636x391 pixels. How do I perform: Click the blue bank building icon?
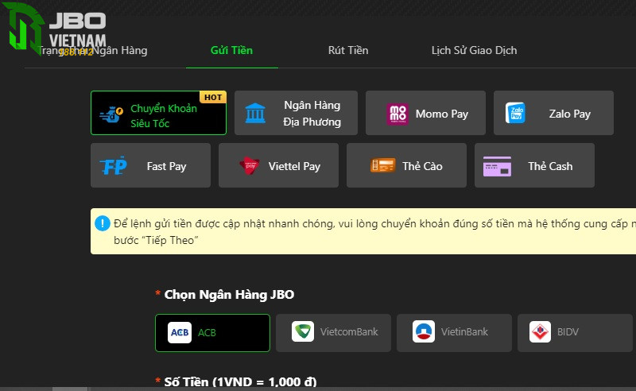pyautogui.click(x=255, y=113)
